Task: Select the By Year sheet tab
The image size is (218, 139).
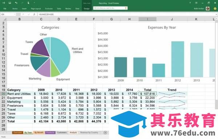Action: 28,132
